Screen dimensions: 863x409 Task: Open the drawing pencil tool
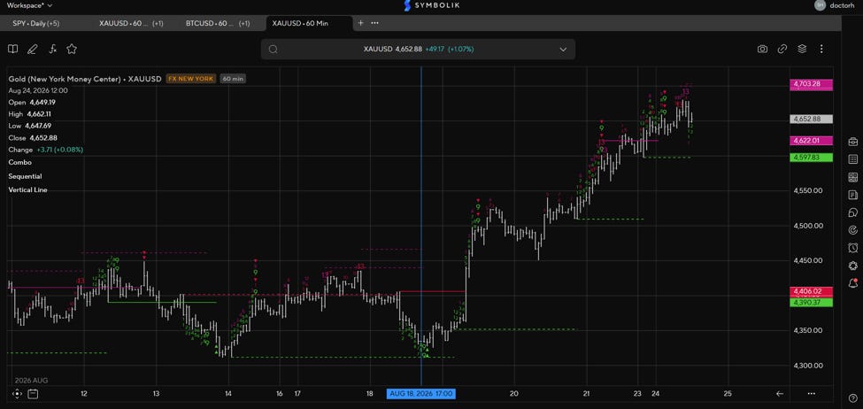click(x=33, y=49)
